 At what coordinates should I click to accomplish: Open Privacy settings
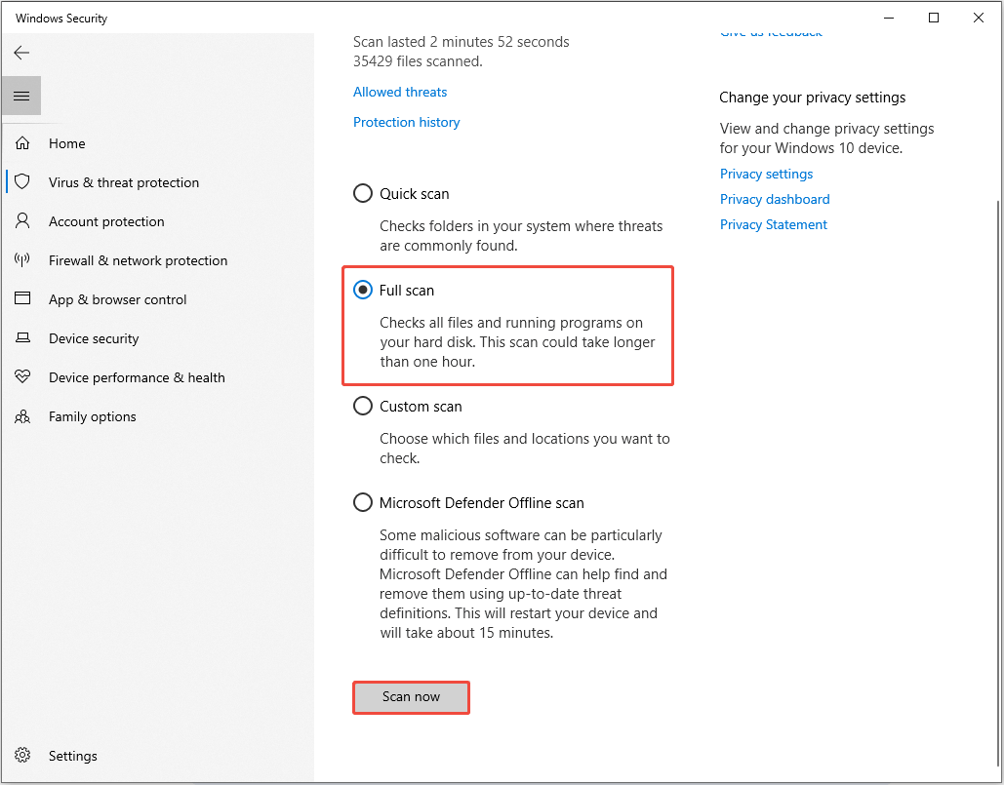coord(766,173)
